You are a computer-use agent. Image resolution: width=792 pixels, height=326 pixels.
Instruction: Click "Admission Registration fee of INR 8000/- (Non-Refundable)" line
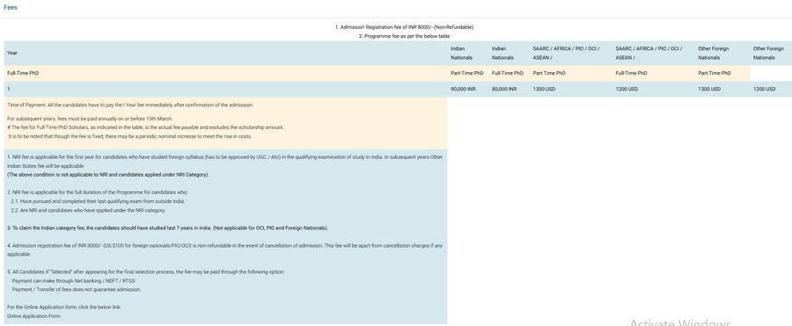coord(405,27)
